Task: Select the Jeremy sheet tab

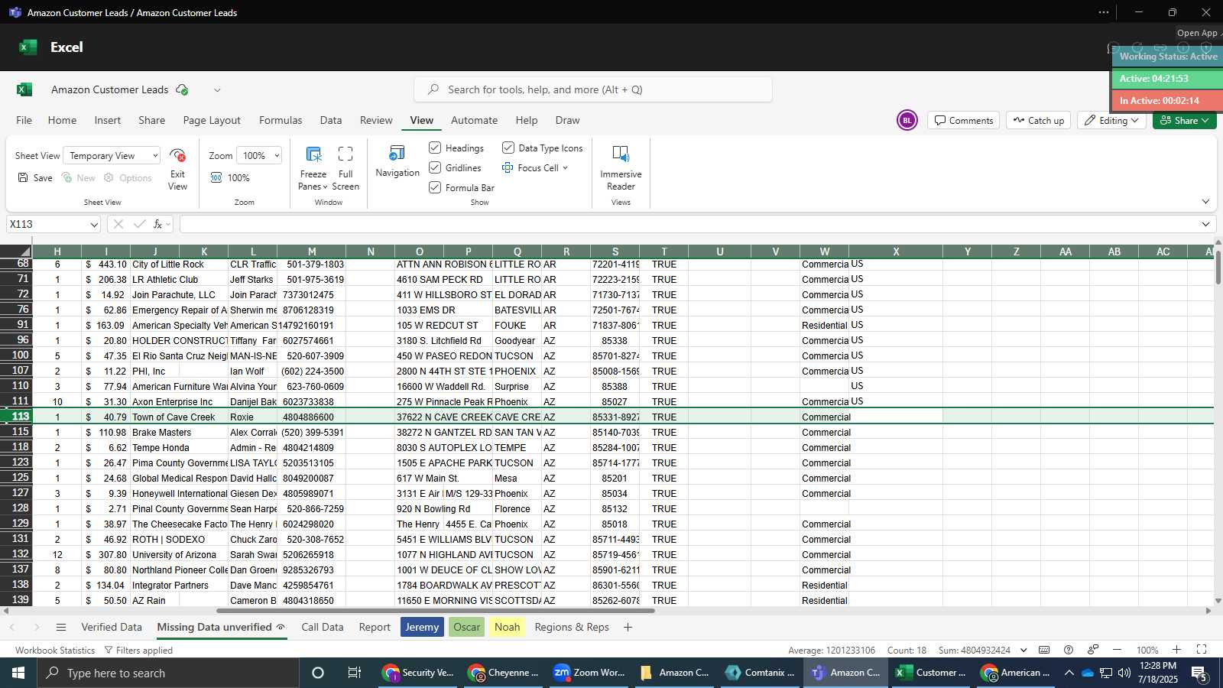Action: click(422, 627)
